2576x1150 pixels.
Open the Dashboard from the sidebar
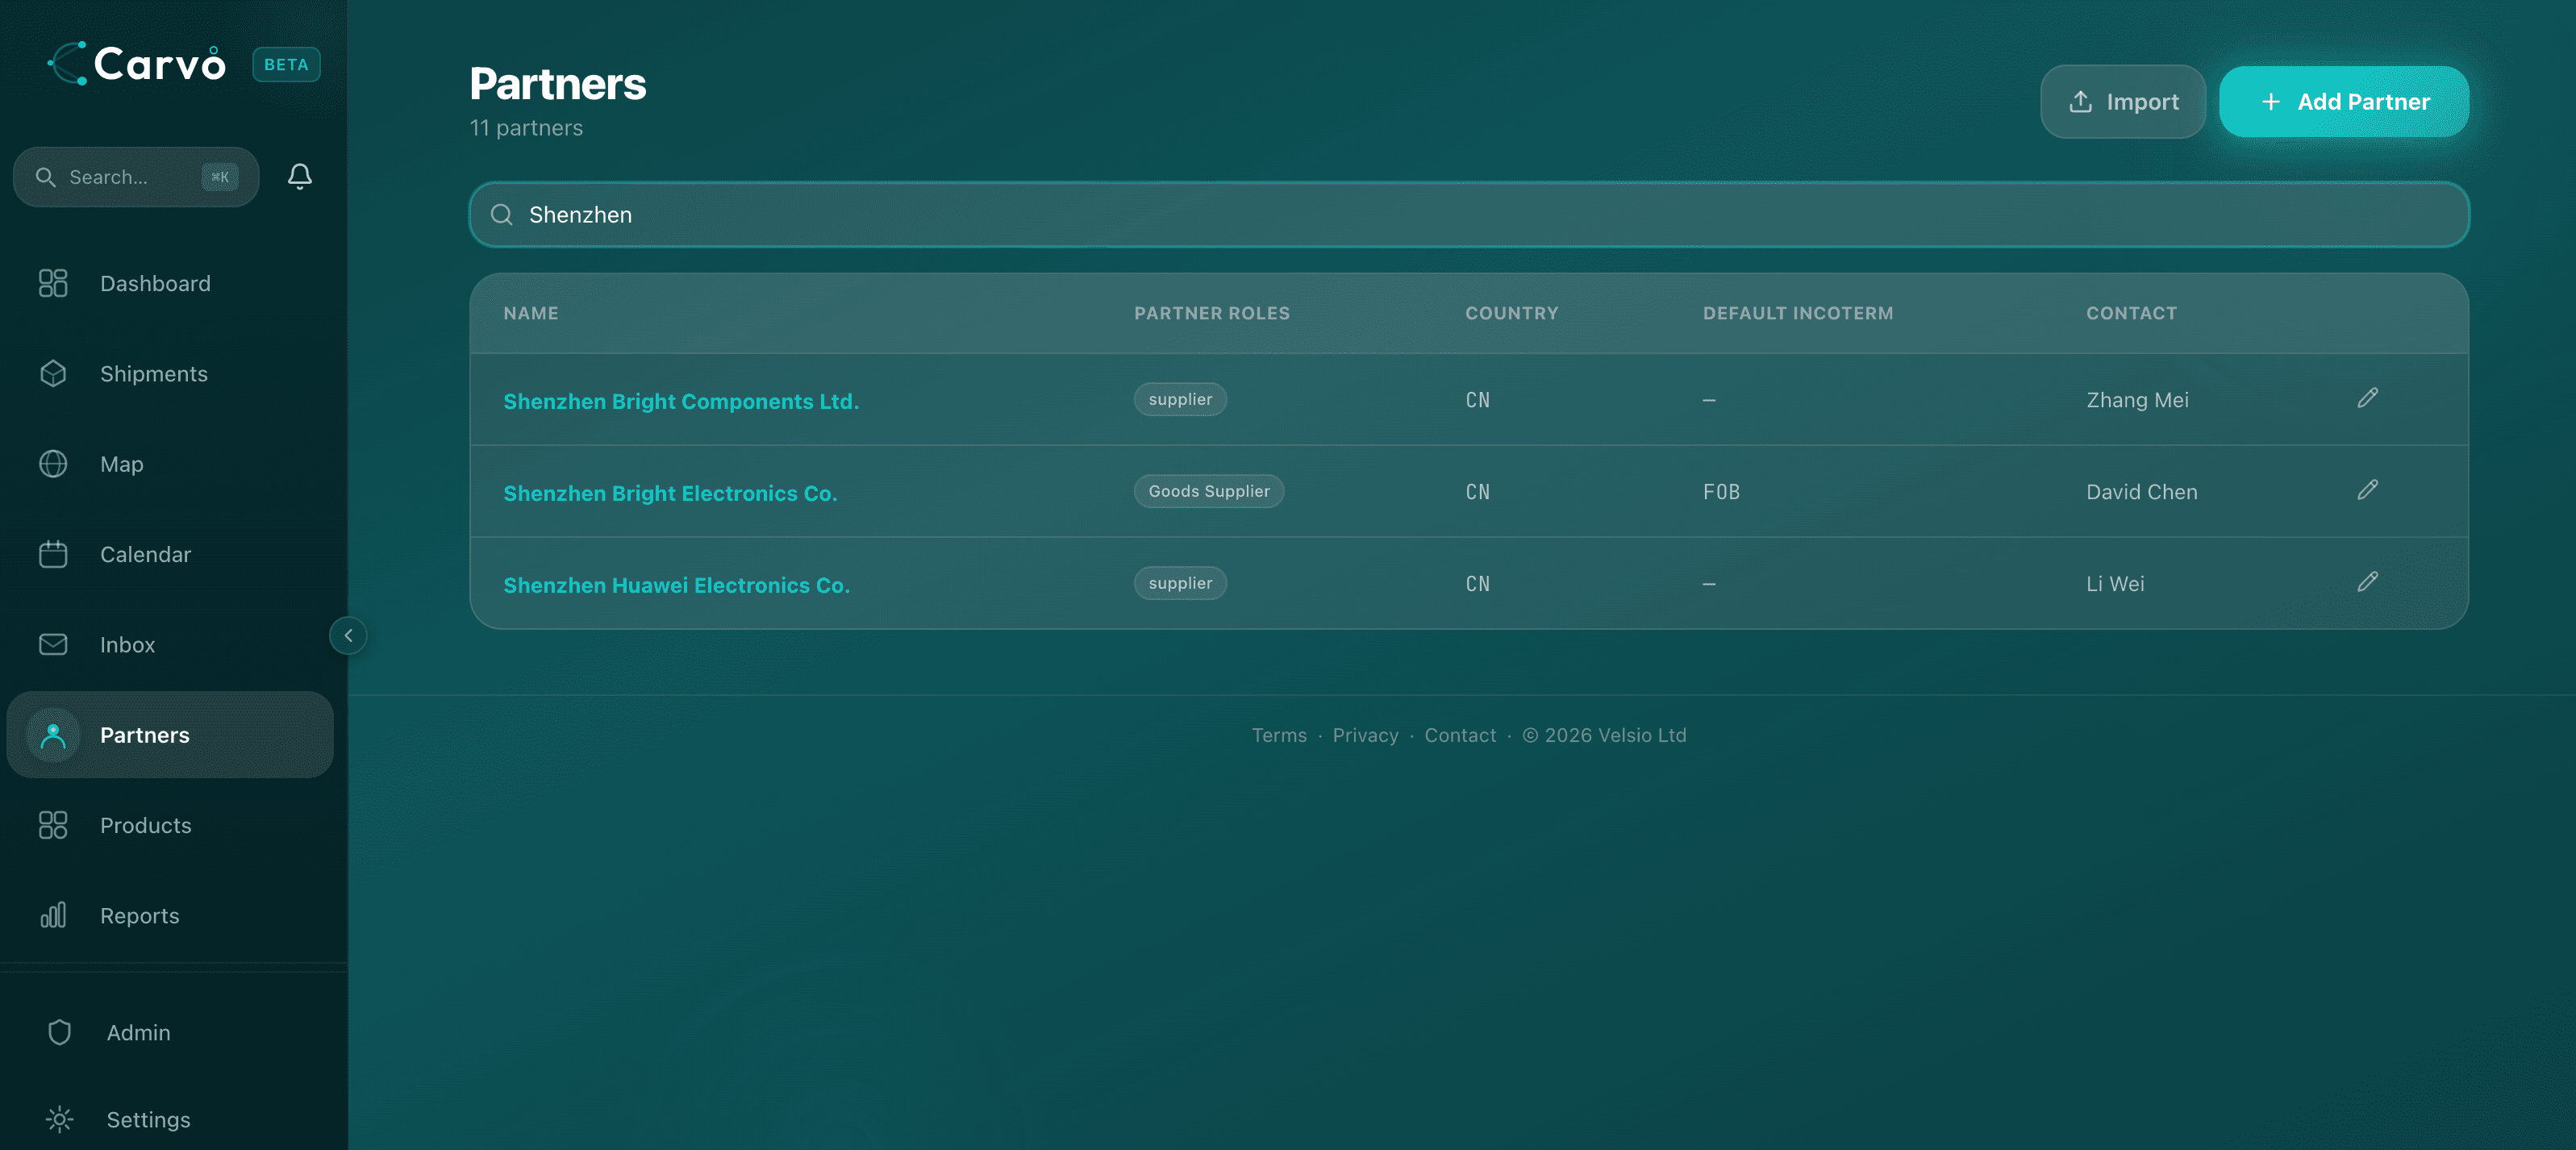[54, 283]
